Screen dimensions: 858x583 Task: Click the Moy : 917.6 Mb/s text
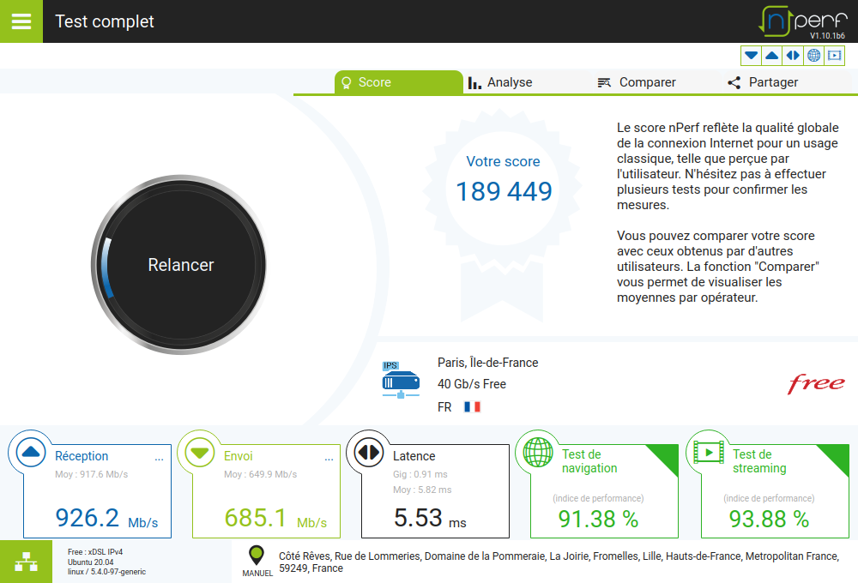tap(92, 474)
